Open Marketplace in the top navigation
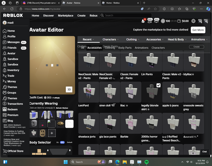 coord(66,15)
